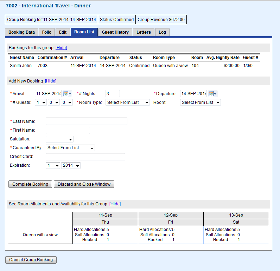
Task: Click confirmation number 7003
Action: [43, 66]
